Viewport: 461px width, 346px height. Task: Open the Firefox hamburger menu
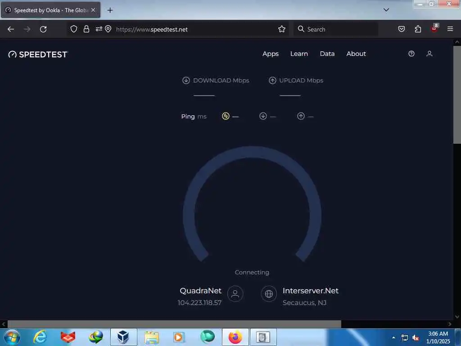pyautogui.click(x=450, y=29)
